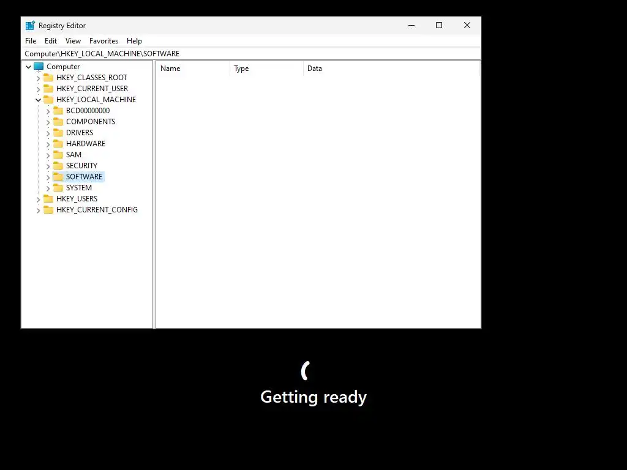Select the Computer label in tree
The width and height of the screenshot is (627, 470).
pyautogui.click(x=63, y=67)
